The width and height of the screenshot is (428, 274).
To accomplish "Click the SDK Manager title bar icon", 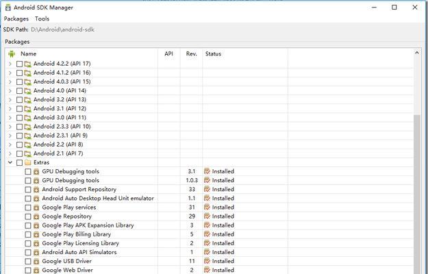I will [8, 8].
